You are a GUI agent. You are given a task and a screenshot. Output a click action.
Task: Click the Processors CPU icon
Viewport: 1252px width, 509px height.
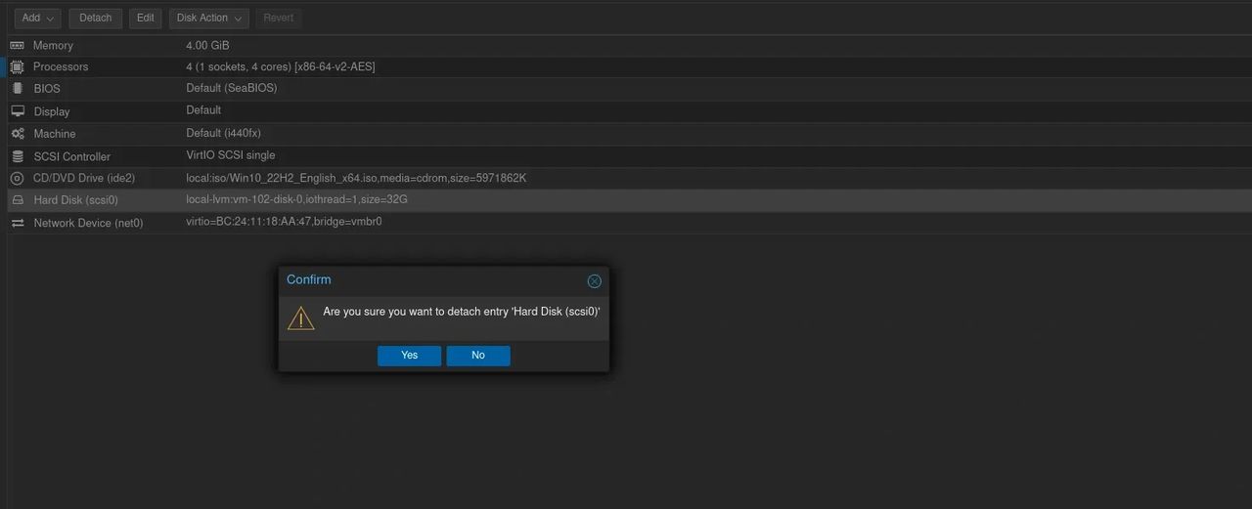click(x=18, y=67)
